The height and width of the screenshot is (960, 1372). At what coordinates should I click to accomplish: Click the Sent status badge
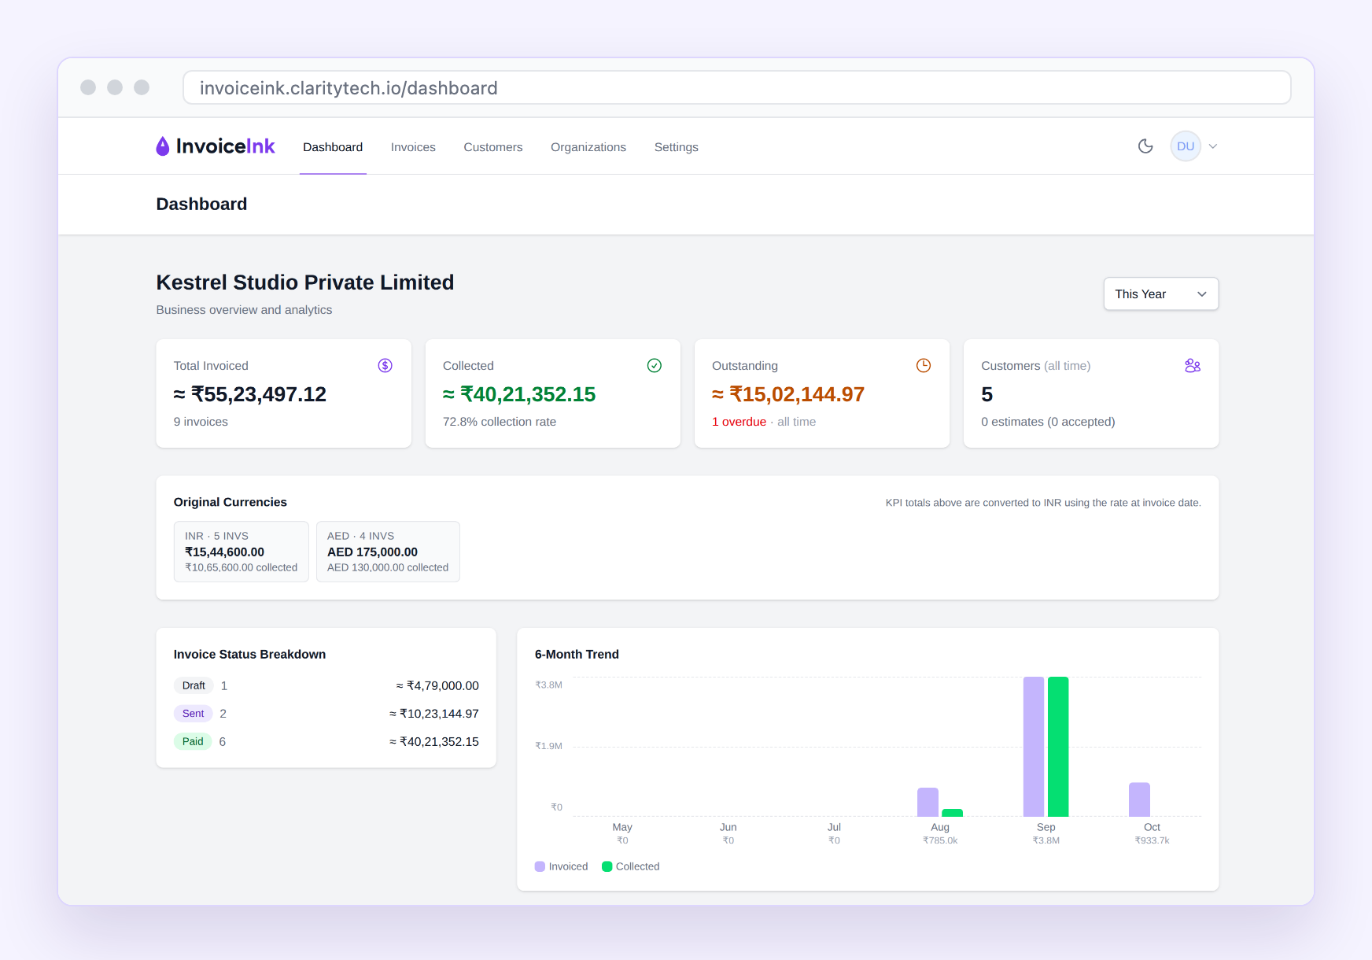[x=193, y=714]
